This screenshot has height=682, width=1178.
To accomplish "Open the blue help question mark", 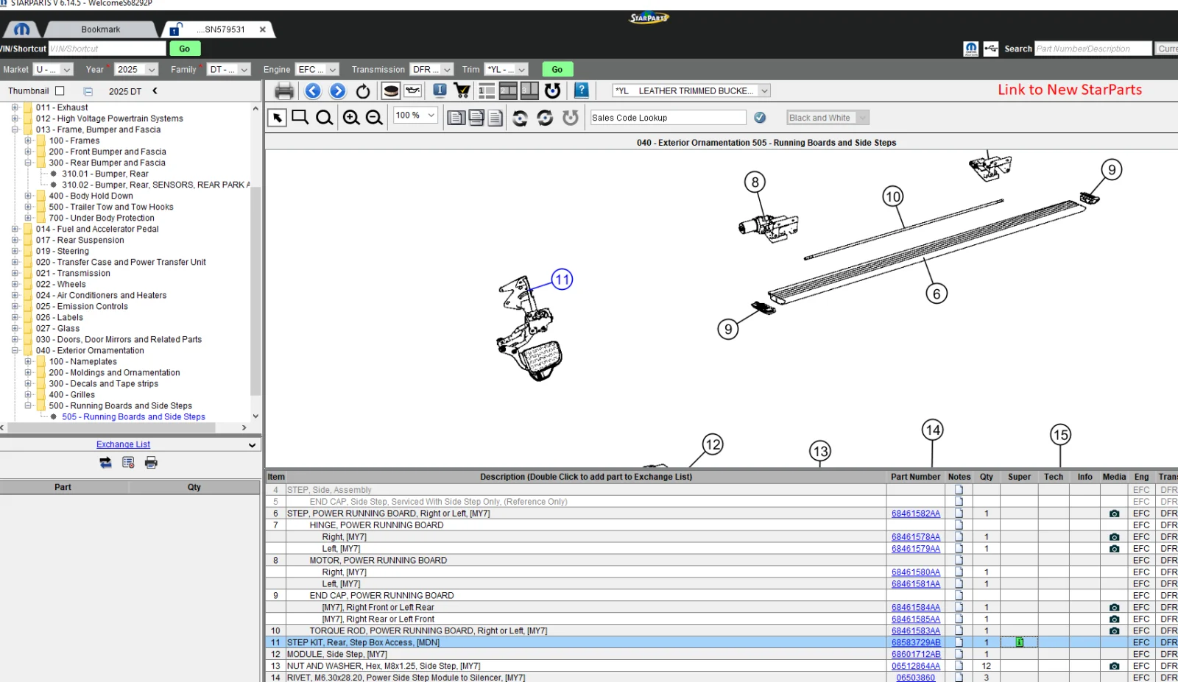I will 582,90.
